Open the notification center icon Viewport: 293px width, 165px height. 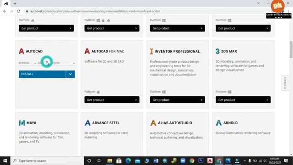(x=286, y=161)
